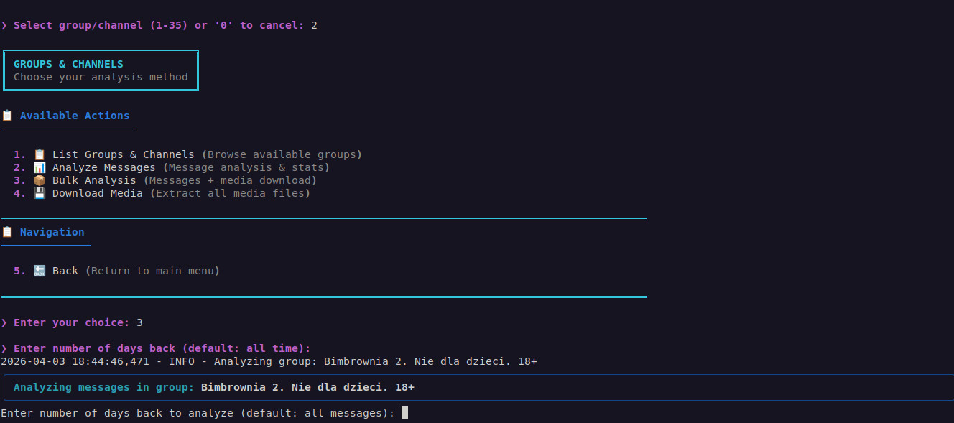Click the clipboard icon beside Available Actions
954x423 pixels.
point(7,116)
